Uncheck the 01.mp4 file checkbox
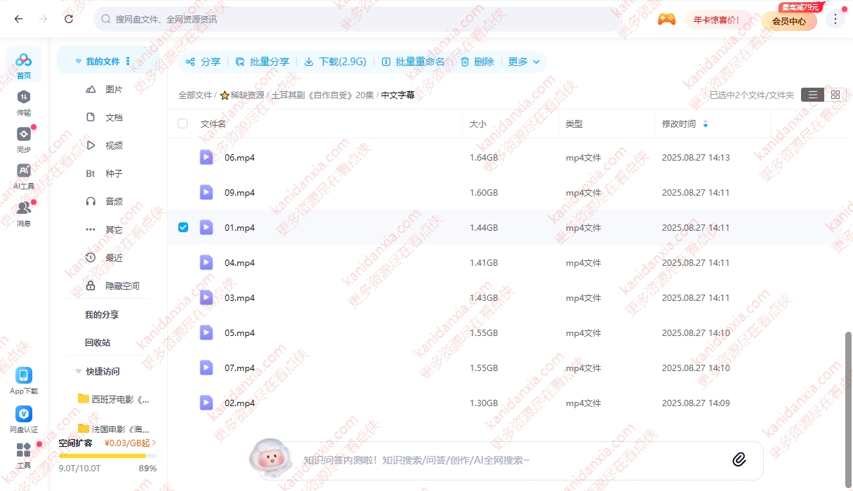 pos(183,227)
